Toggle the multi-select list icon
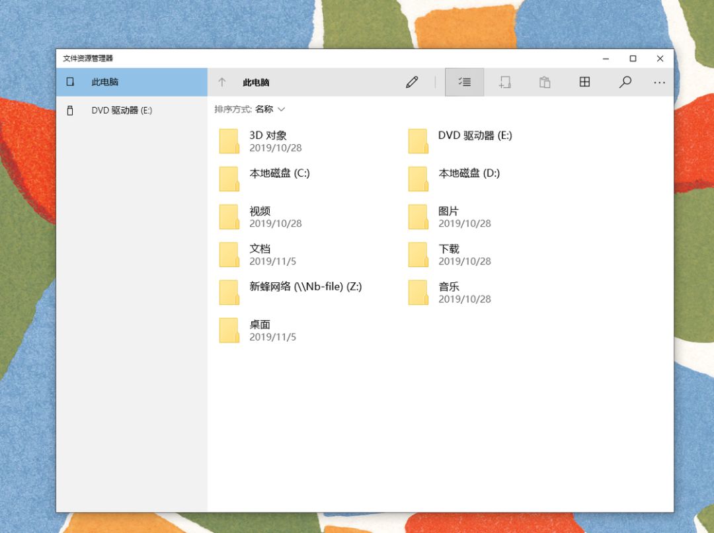The width and height of the screenshot is (714, 533). pyautogui.click(x=465, y=82)
